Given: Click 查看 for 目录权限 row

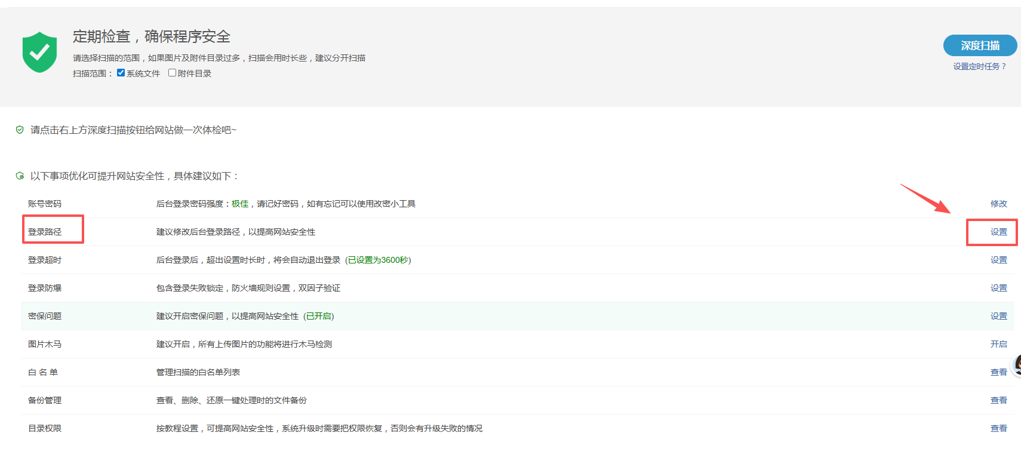Looking at the screenshot, I should tap(998, 428).
